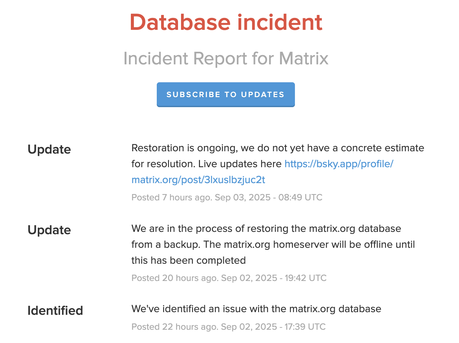Image resolution: width=459 pixels, height=343 pixels.
Task: Click the 'We've identified an issue' message
Action: (x=256, y=309)
